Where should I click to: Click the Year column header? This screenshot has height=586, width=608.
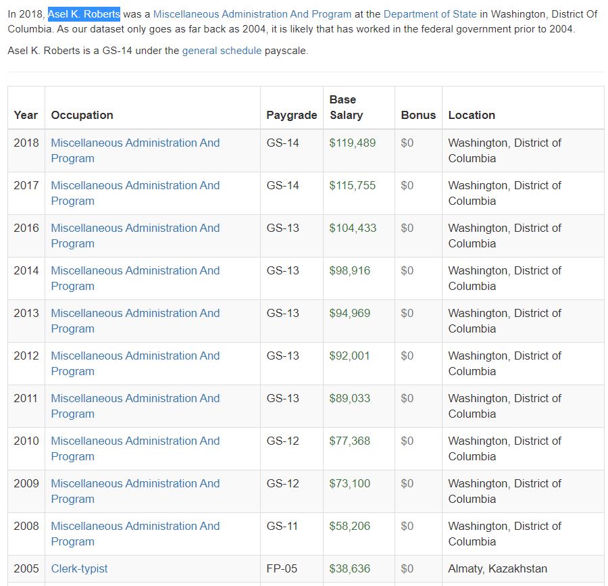pos(26,115)
